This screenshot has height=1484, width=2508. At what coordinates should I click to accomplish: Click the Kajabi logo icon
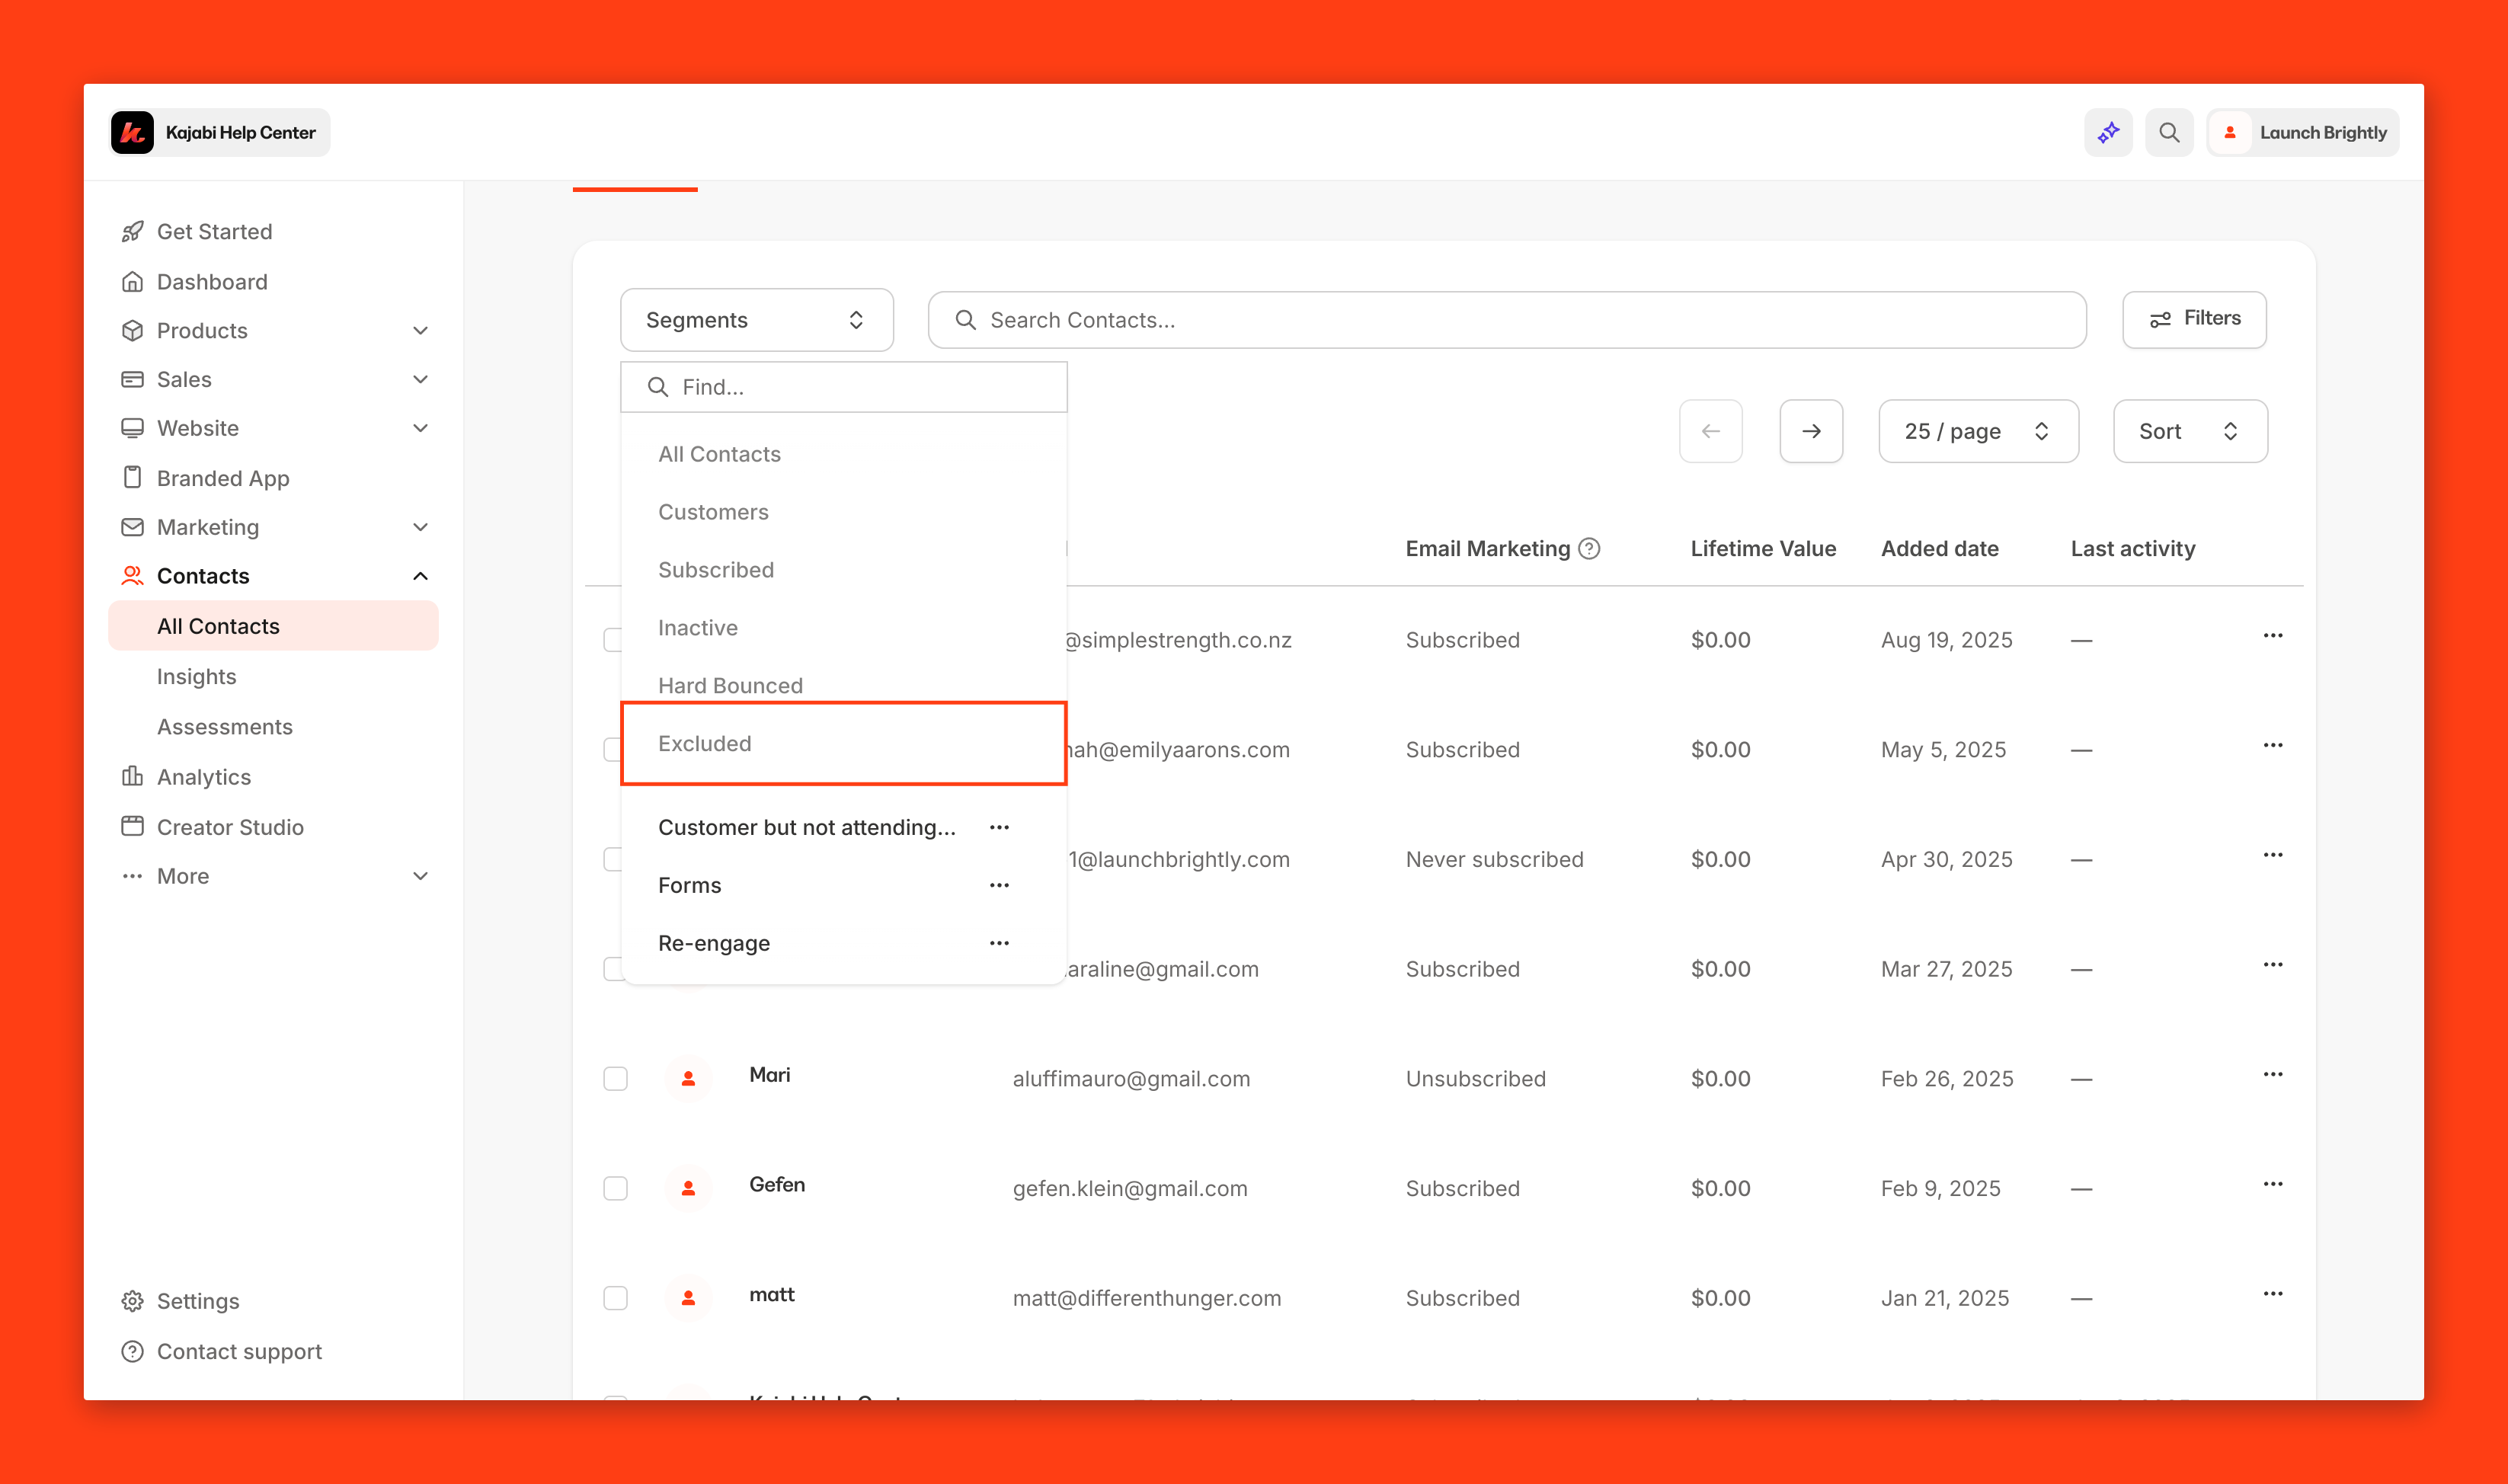(132, 132)
